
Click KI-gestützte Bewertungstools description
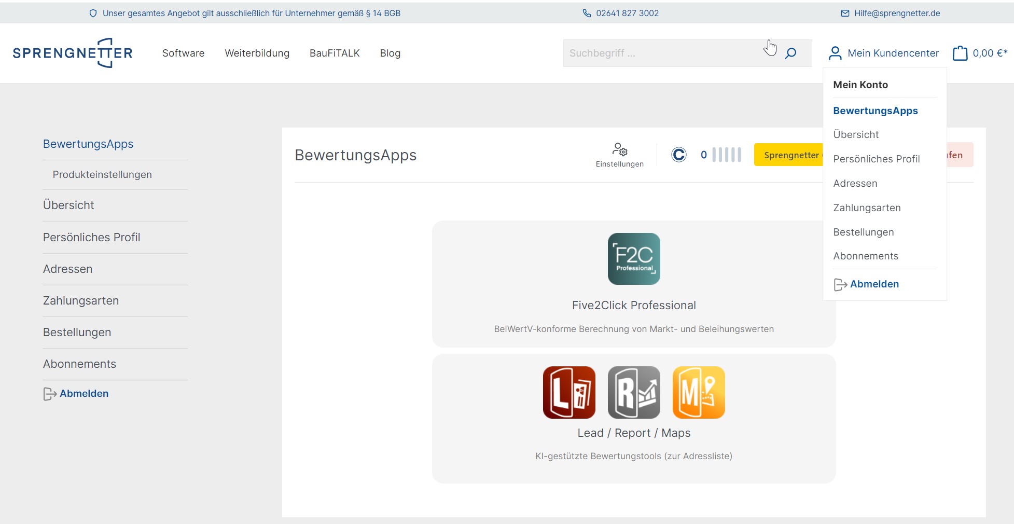pyautogui.click(x=634, y=456)
